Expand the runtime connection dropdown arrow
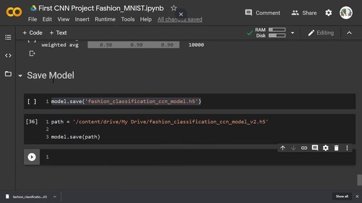Screen dimensions: 362x203 (x=292, y=33)
